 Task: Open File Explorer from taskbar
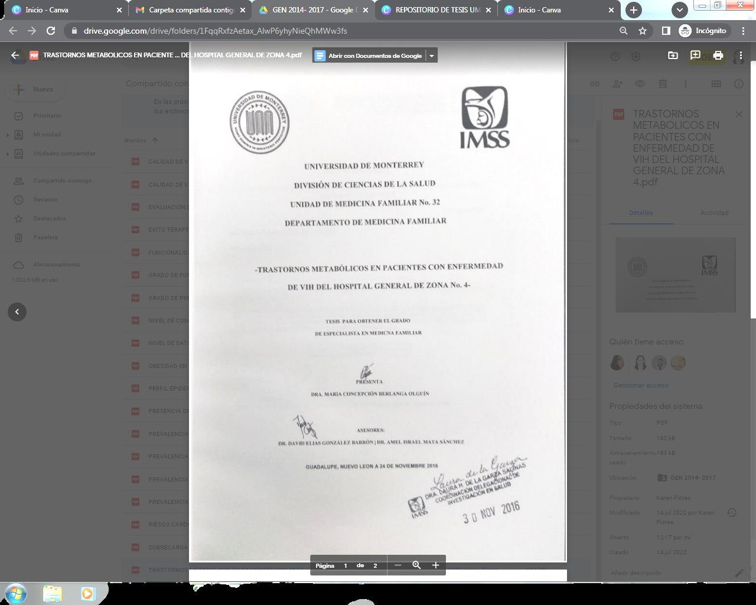pos(52,593)
